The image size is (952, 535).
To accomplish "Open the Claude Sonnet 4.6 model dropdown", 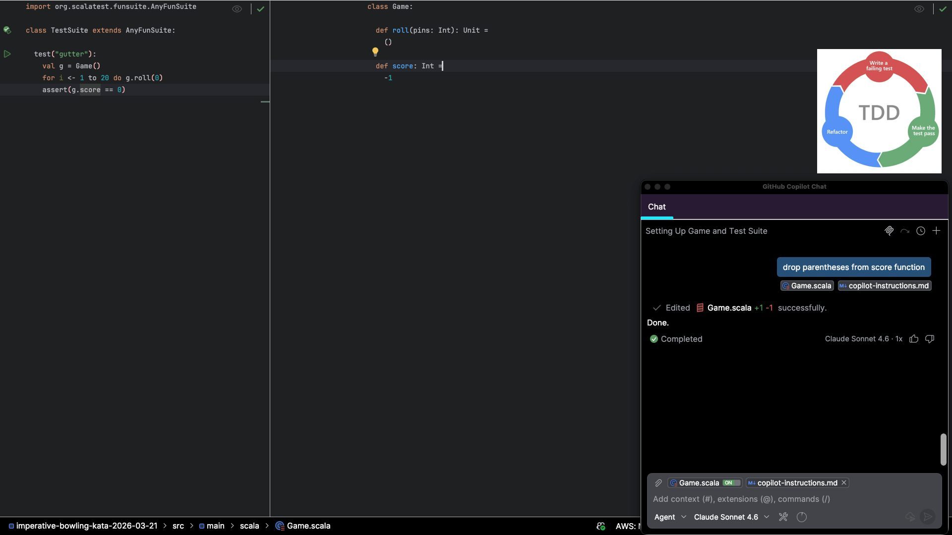I will pos(731,517).
